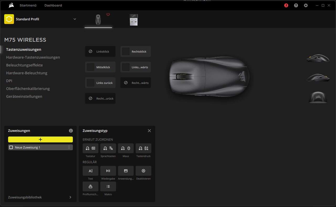This screenshot has width=336, height=207.
Task: Add a new assignment with the yellow plus
Action: point(40,139)
